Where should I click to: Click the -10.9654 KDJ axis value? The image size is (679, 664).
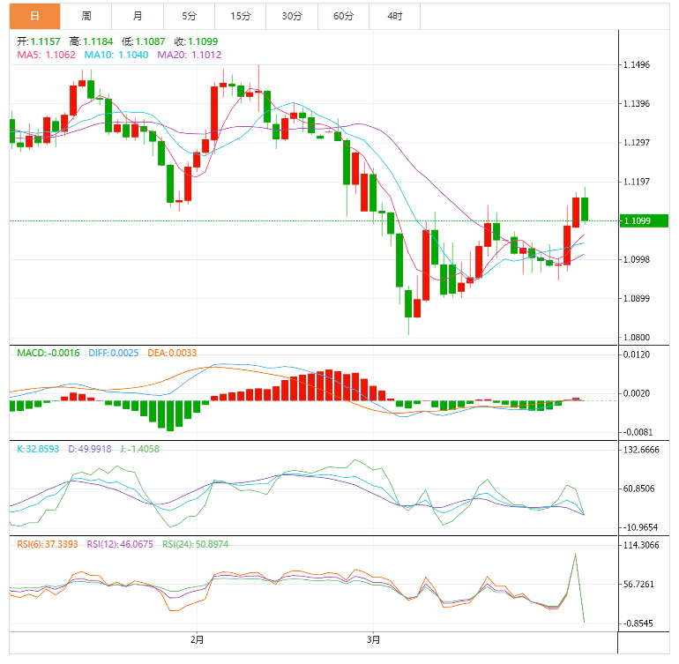pyautogui.click(x=640, y=527)
